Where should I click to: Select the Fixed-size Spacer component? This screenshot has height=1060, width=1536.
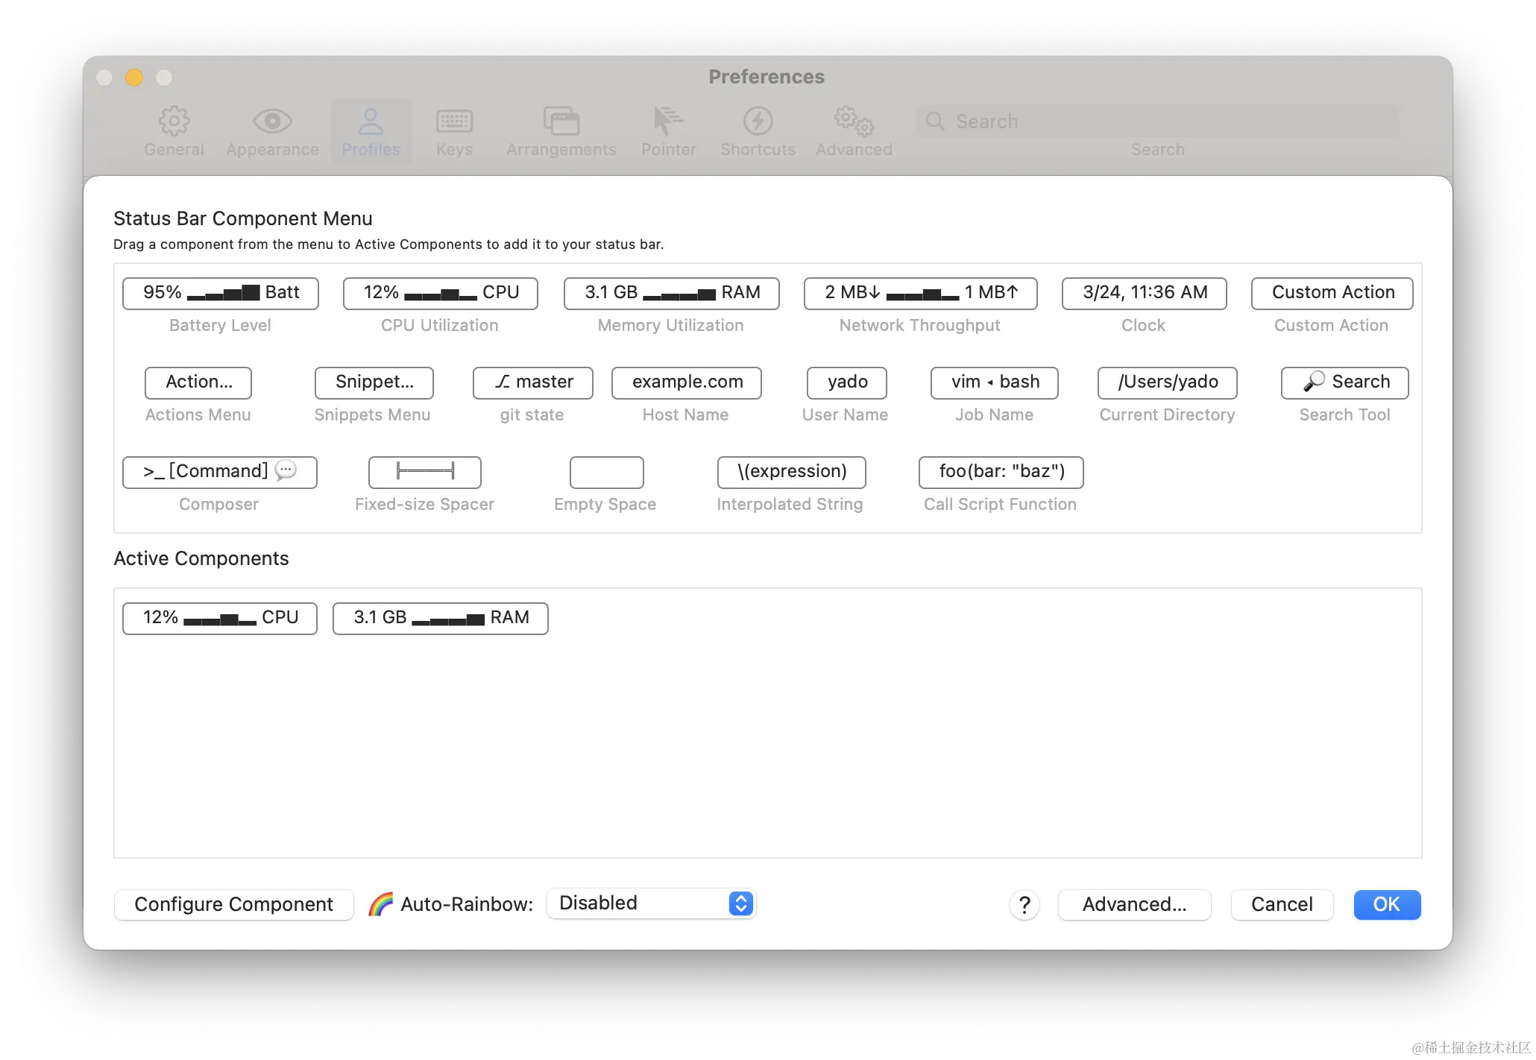tap(424, 472)
